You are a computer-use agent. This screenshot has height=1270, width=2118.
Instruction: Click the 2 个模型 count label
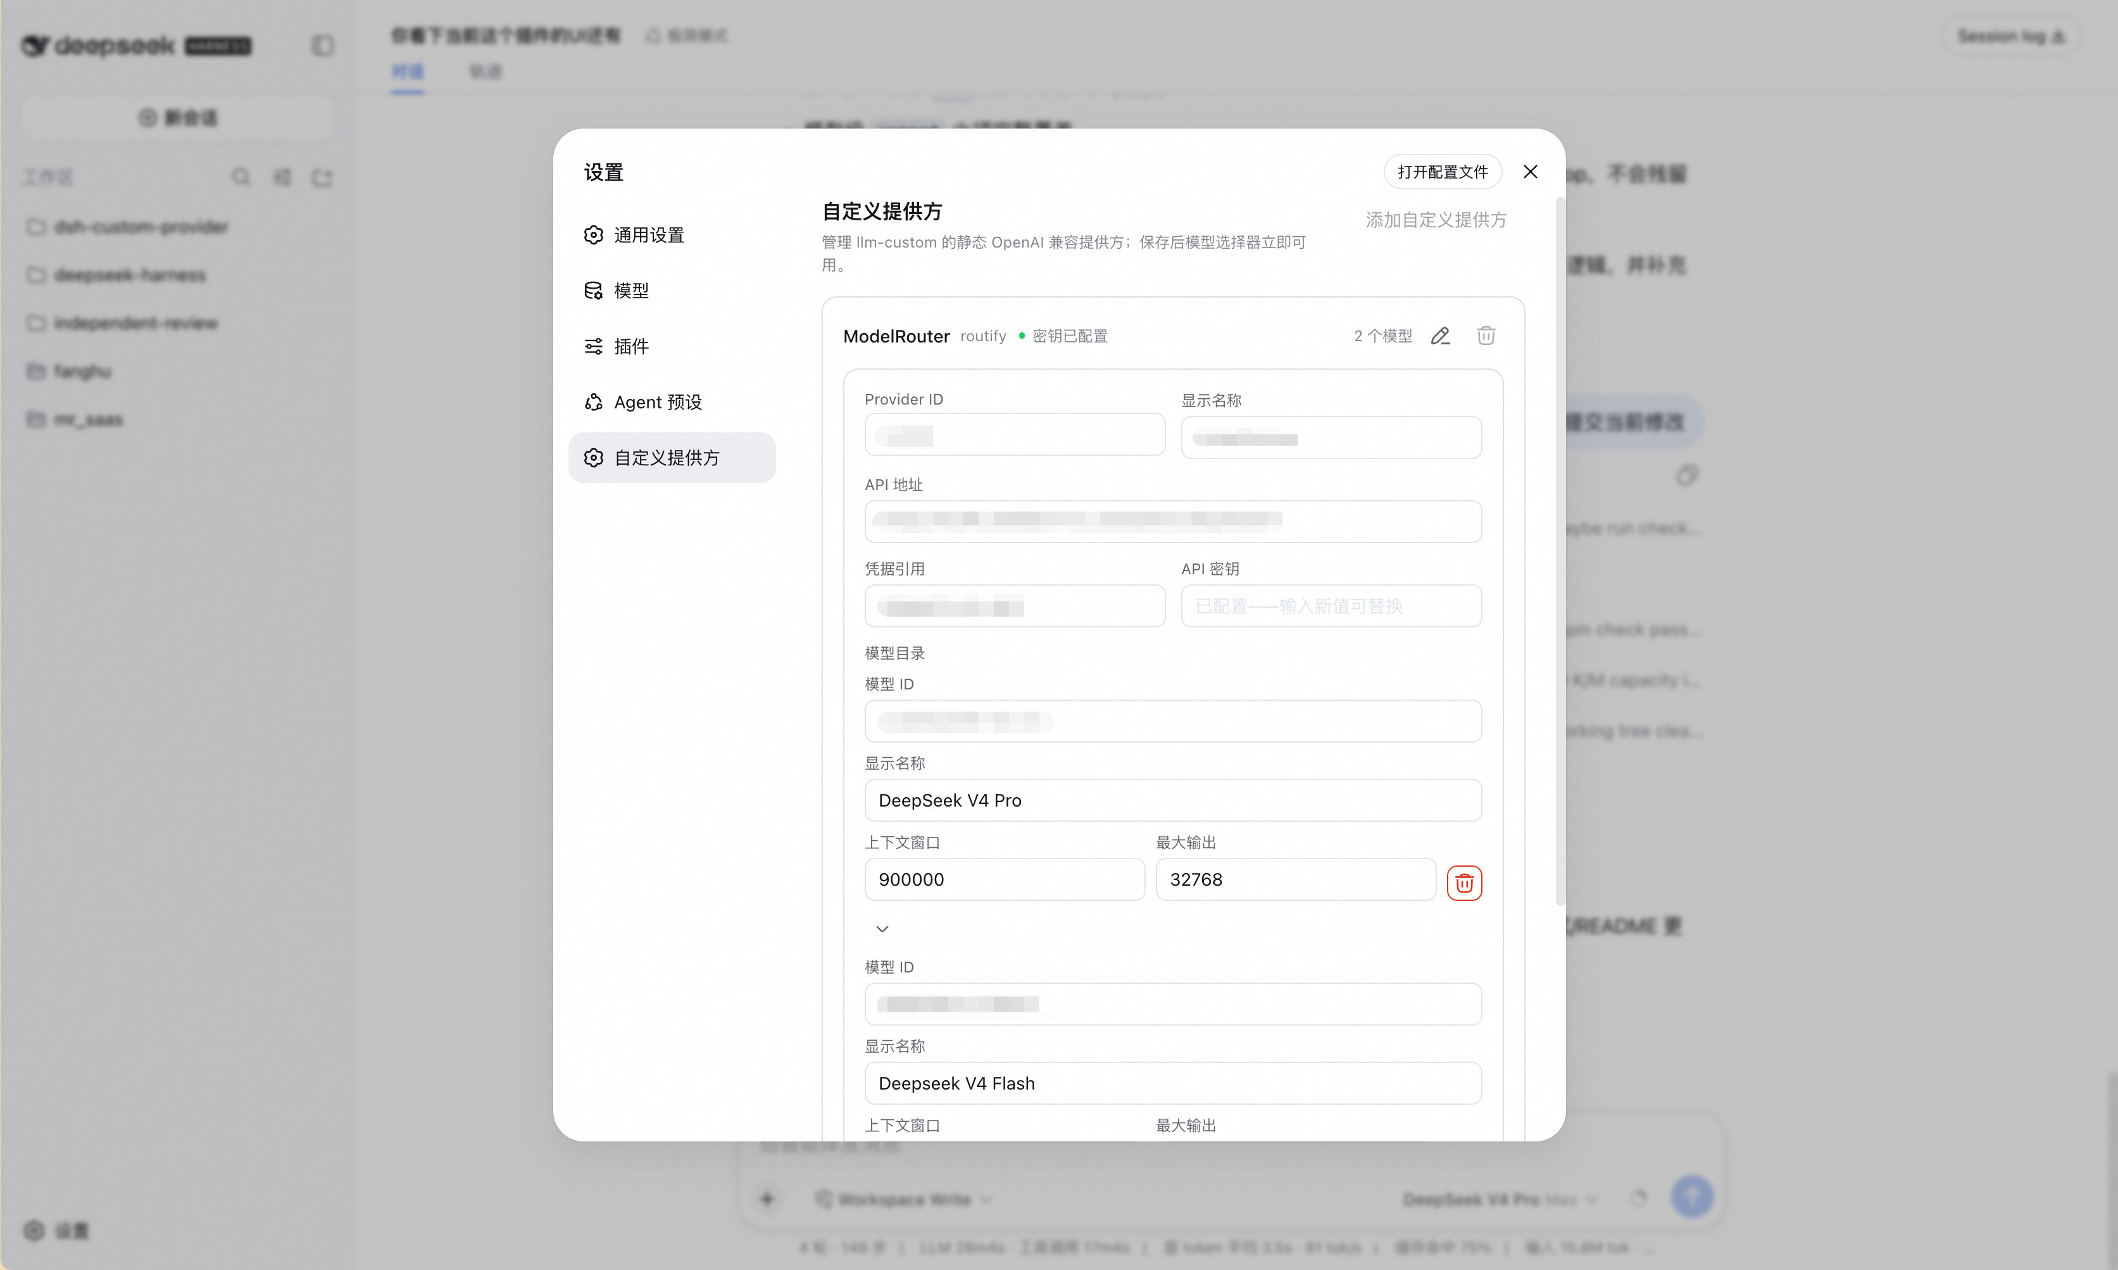[1382, 336]
